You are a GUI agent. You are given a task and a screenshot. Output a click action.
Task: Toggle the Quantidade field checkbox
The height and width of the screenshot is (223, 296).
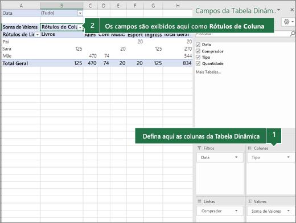tap(198, 63)
